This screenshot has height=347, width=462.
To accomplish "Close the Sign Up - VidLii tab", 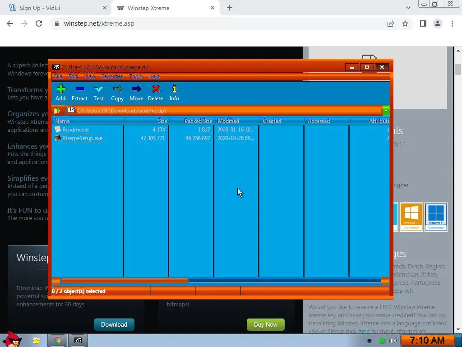I will tap(105, 8).
